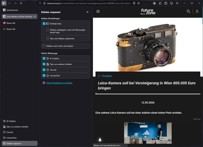Close the Sidebar anpassen panel
The width and height of the screenshot is (203, 147).
click(87, 12)
